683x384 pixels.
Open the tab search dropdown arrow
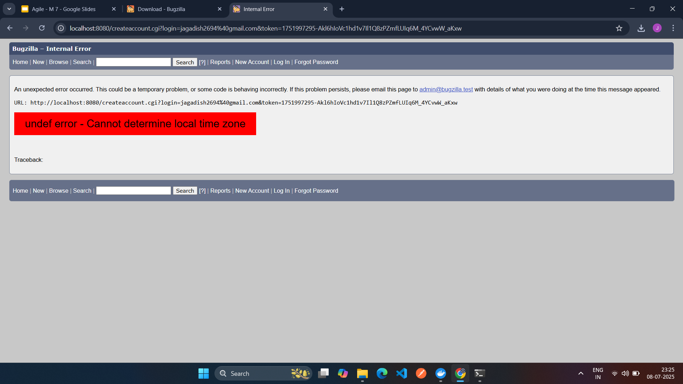tap(9, 9)
